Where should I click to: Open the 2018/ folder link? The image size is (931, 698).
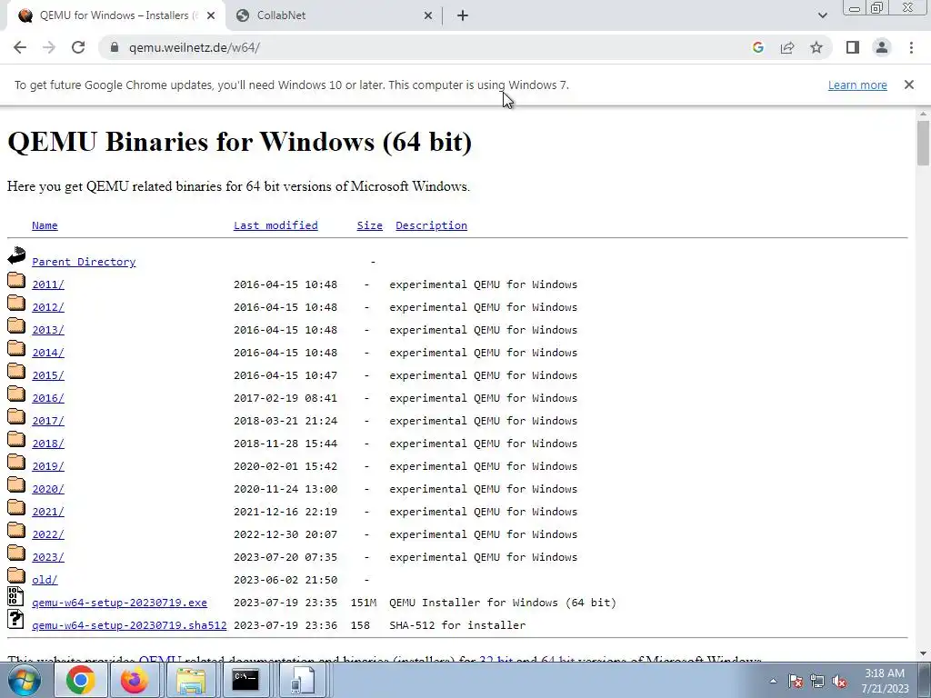click(x=48, y=444)
